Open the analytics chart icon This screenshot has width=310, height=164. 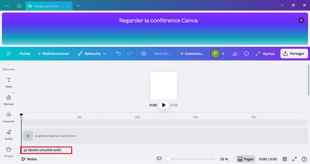pos(235,54)
